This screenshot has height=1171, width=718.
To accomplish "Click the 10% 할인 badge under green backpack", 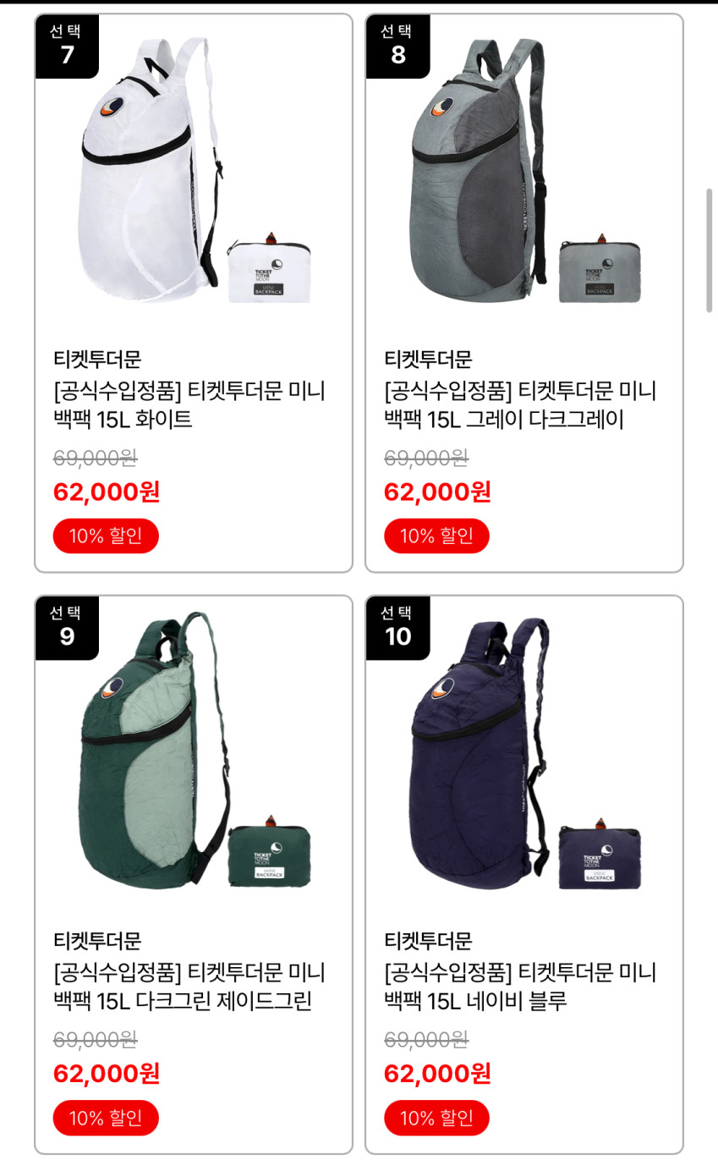I will coord(106,1118).
